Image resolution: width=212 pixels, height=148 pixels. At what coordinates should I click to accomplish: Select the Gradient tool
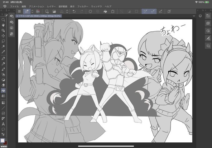click(3, 103)
